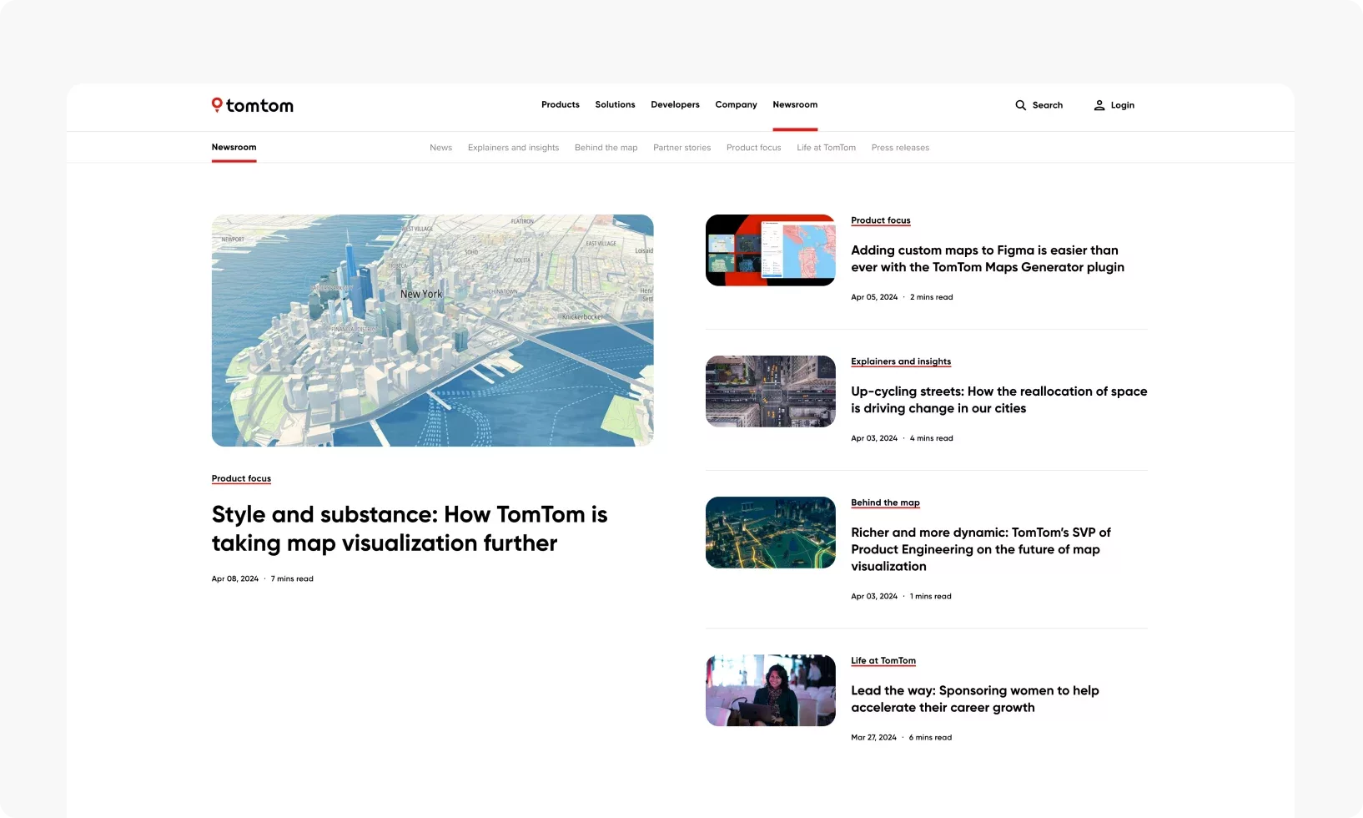Viewport: 1363px width, 818px height.
Task: Click the search magnifier icon
Action: coord(1020,105)
